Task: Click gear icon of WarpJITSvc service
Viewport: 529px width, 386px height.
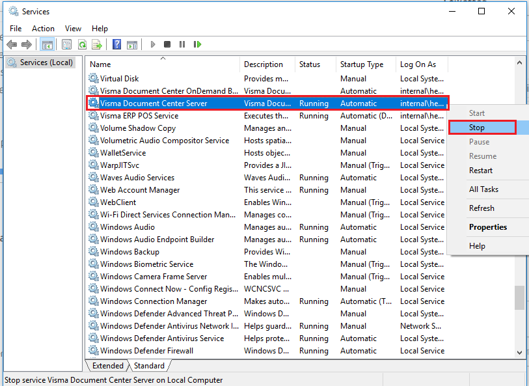Action: (x=94, y=165)
